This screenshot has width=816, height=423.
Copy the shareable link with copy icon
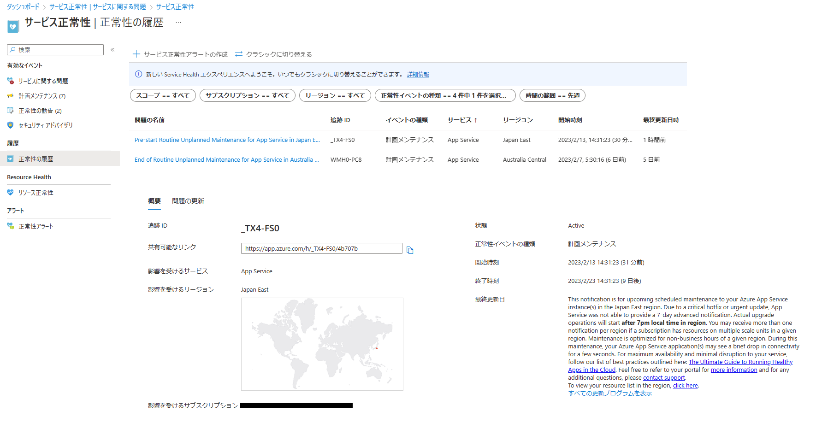[x=410, y=250]
